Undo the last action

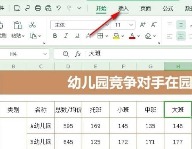[x=59, y=8]
